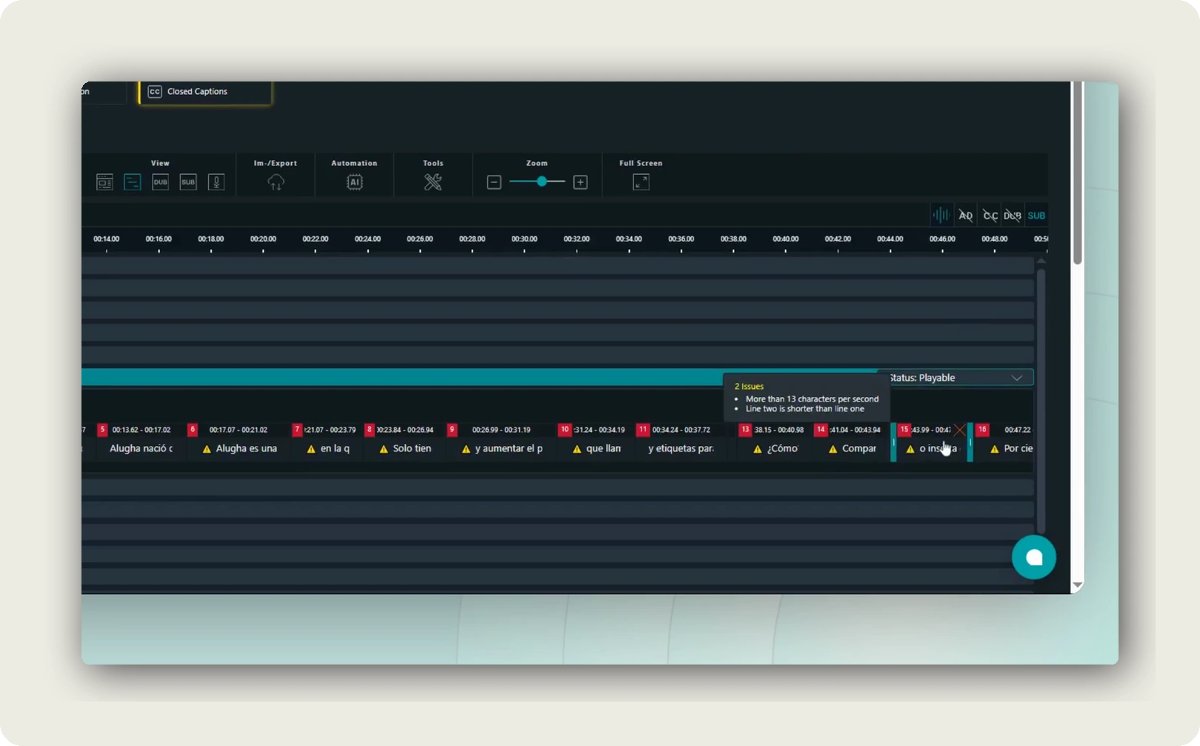Viewport: 1200px width, 746px height.
Task: Open the Im-/Export cloud icon
Action: click(276, 182)
